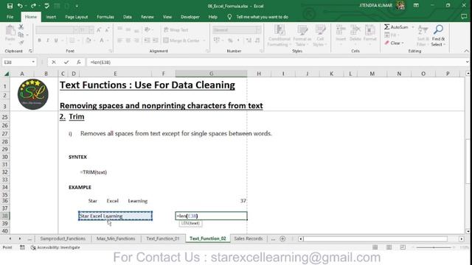Open Ribbon Display Options icon
The width and height of the screenshot is (472, 265).
click(x=416, y=6)
